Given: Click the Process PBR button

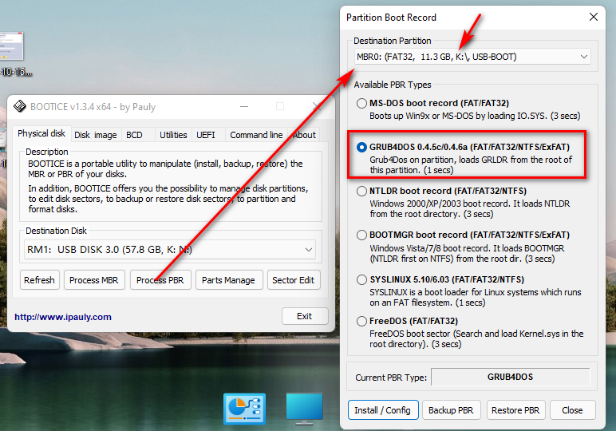Looking at the screenshot, I should coord(160,280).
